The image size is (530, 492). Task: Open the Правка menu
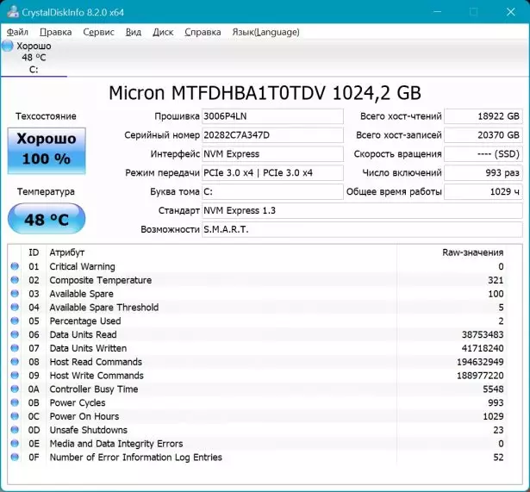pos(55,32)
